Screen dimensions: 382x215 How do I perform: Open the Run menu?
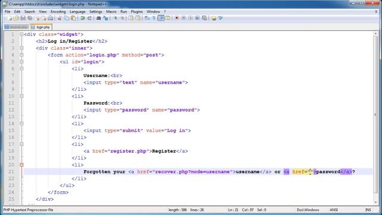click(x=124, y=11)
